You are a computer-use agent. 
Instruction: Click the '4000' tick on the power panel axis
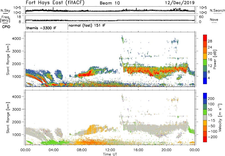click(x=16, y=39)
